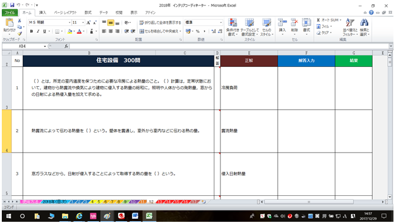The width and height of the screenshot is (394, 223).
Task: Toggle wrap text for the cell
Action: tap(160, 23)
